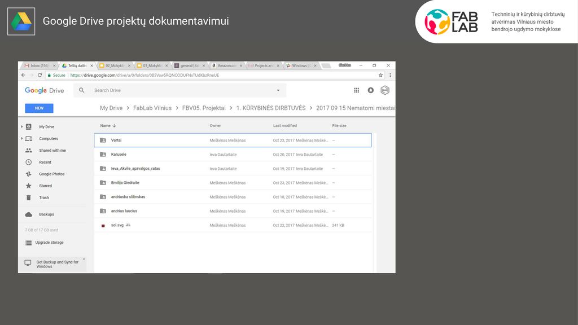Screen dimensions: 578x325
Task: Switch to the Projects tab
Action: 264,65
